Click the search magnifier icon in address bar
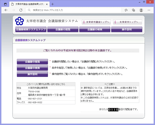155x125 pixels. point(29,10)
